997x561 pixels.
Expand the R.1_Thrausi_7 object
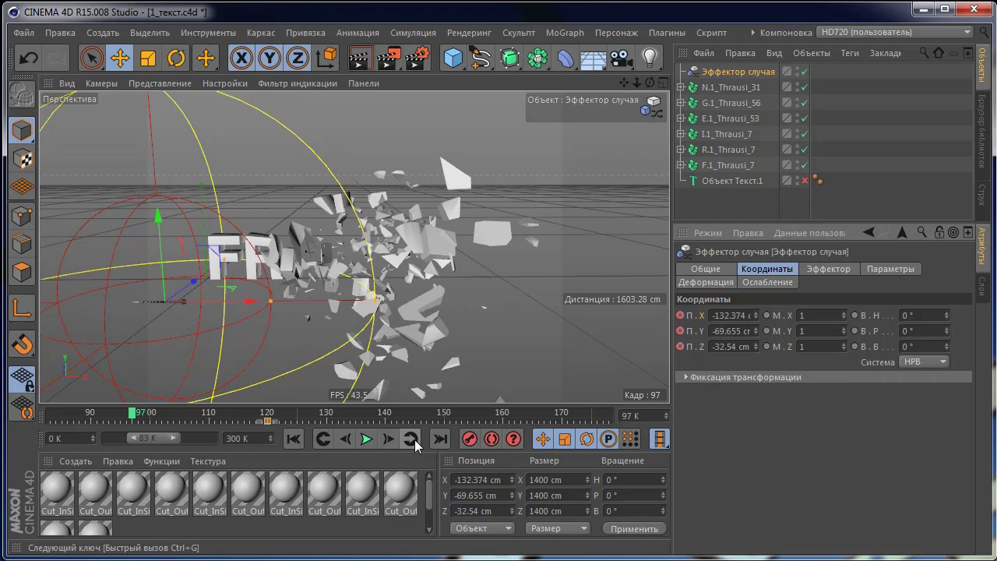(681, 150)
